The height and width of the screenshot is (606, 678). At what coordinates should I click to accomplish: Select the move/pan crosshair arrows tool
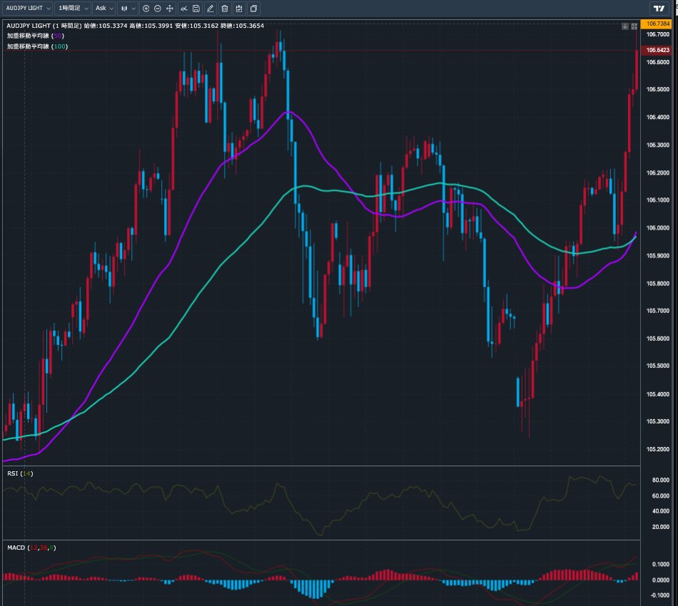170,9
